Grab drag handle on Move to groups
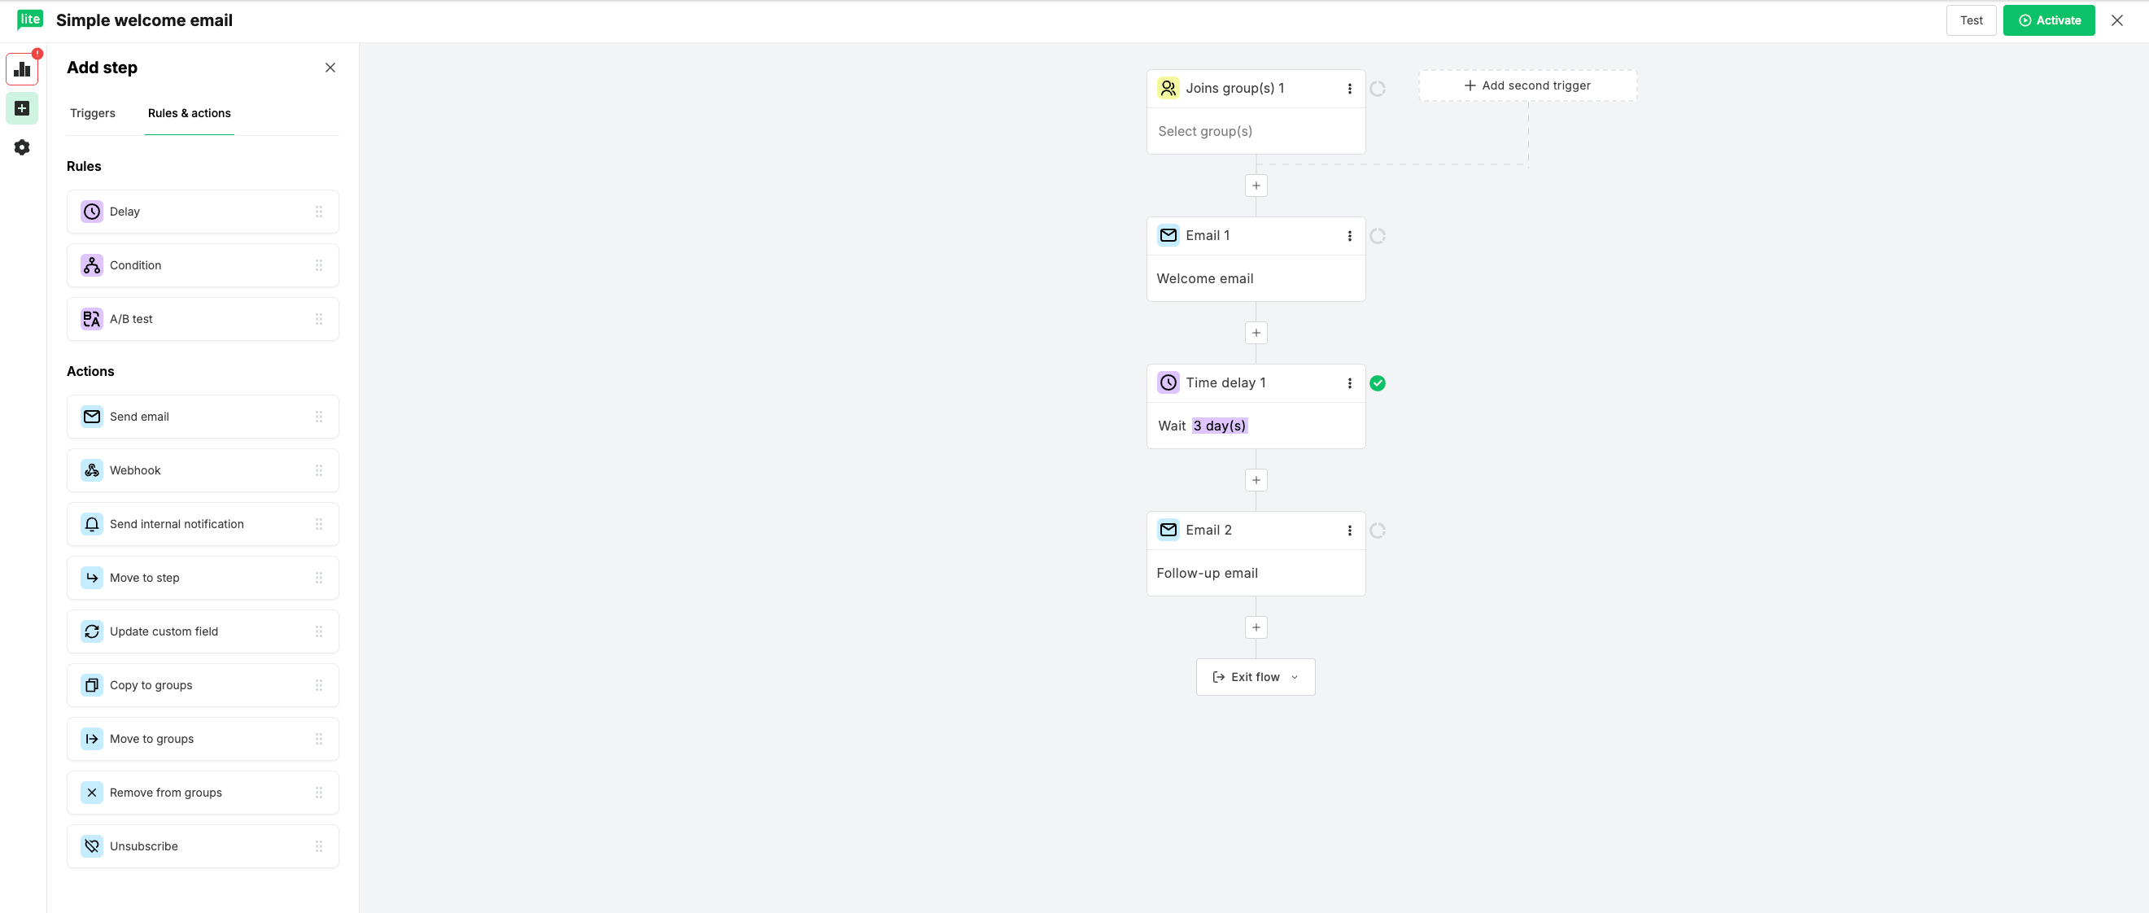The image size is (2149, 913). [x=319, y=740]
